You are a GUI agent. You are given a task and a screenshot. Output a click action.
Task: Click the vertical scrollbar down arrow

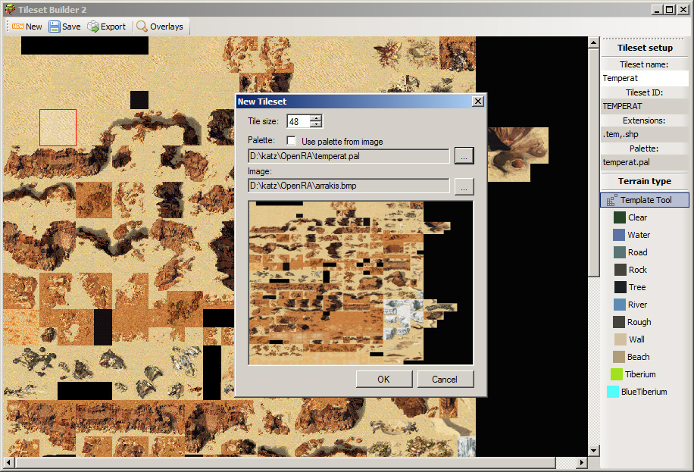point(593,451)
